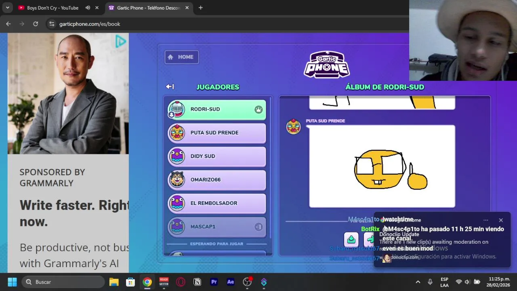Switch to the Boys Don't Cry YouTube tab
Viewport: 517px width, 291px height.
(53, 8)
